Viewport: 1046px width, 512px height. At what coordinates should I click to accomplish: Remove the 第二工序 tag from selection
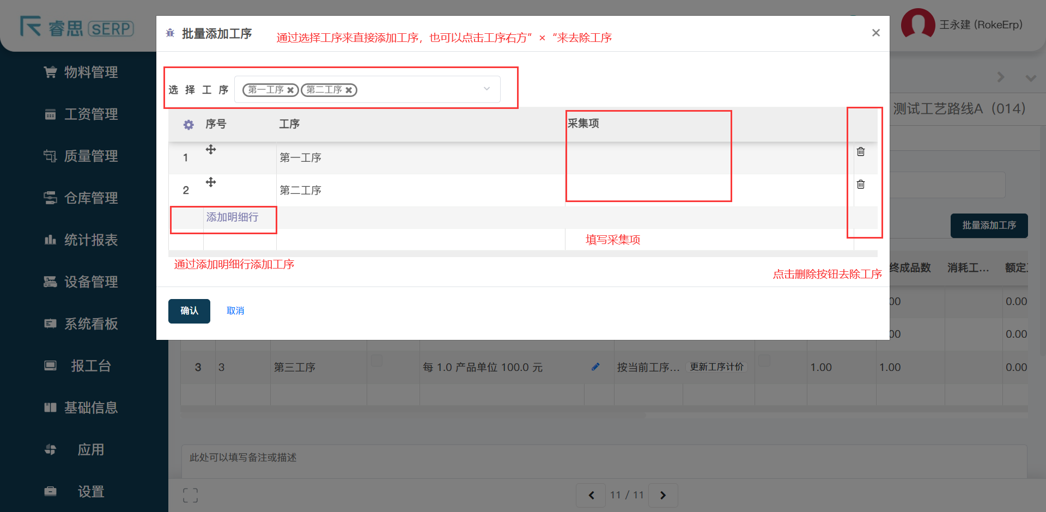[x=349, y=90]
